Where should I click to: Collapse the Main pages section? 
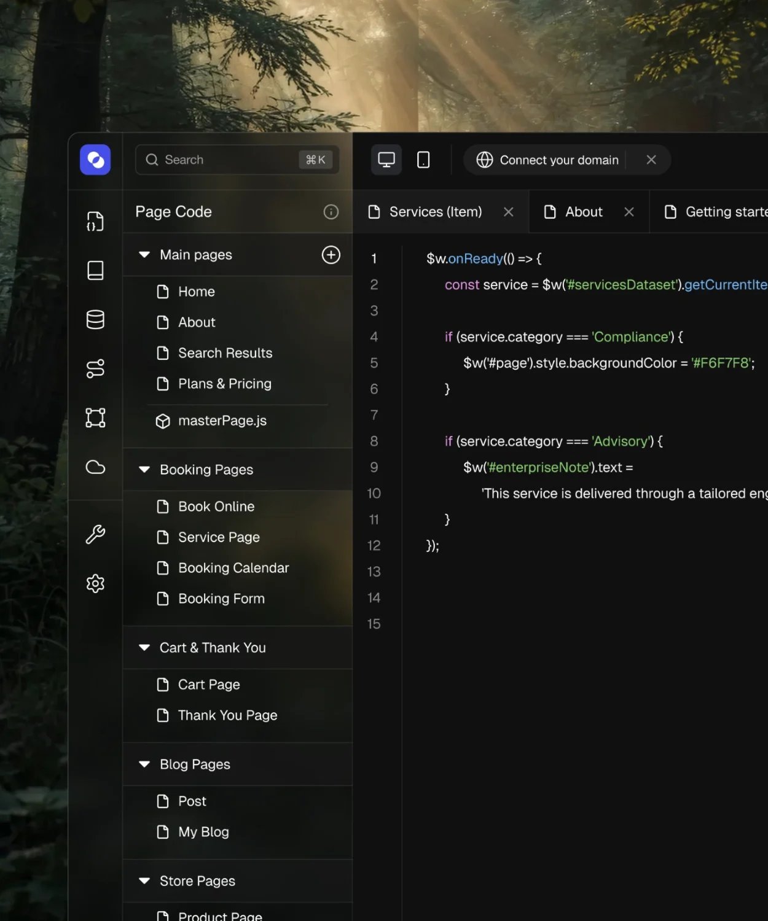[144, 254]
